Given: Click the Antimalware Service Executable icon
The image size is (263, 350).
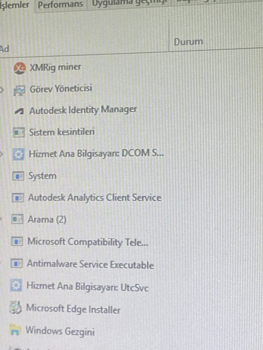Looking at the screenshot, I should tap(16, 263).
